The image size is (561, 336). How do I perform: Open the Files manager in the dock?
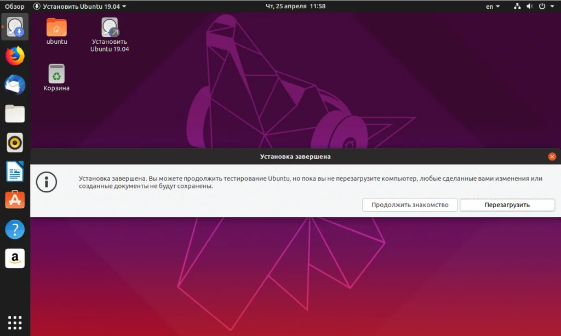[15, 114]
